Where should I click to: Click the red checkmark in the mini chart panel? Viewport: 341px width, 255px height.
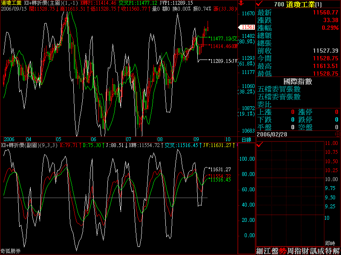coord(259,145)
